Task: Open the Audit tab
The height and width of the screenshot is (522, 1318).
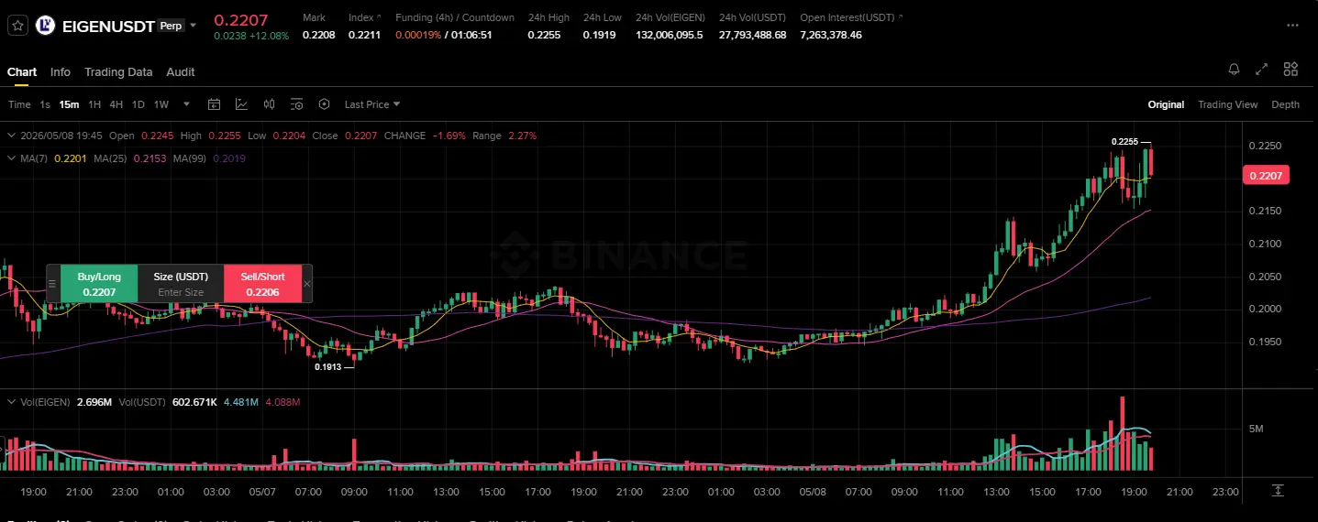Action: pos(181,72)
